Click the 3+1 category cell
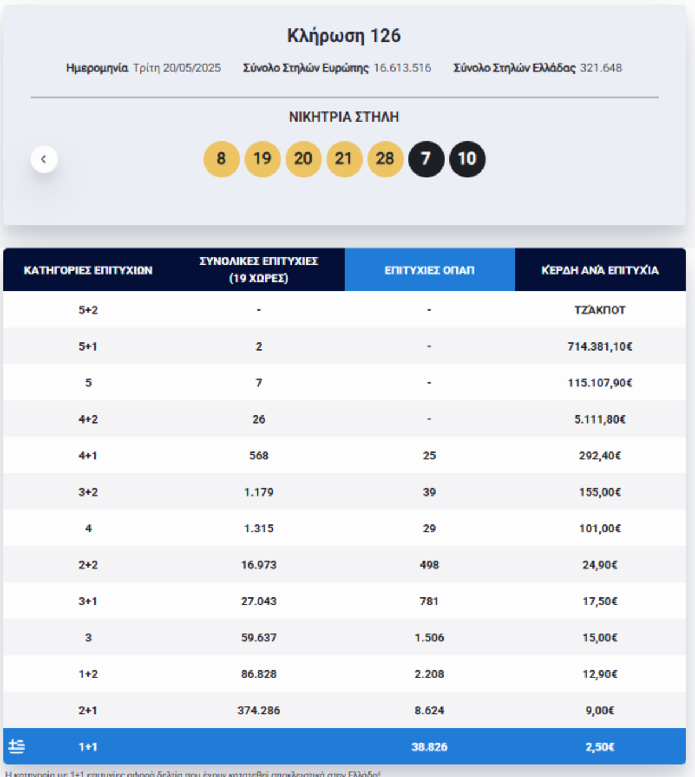 [88, 601]
